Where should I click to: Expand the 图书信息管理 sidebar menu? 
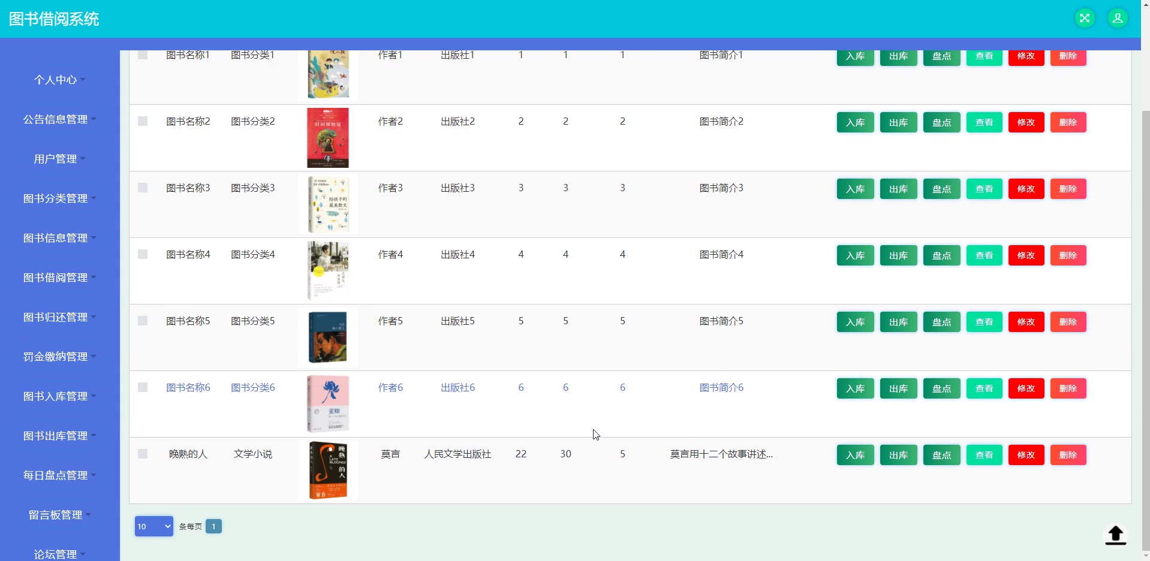pos(59,238)
